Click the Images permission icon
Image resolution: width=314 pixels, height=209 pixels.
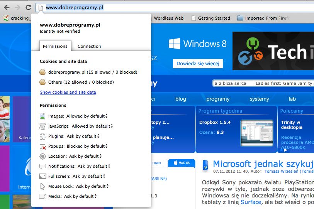[x=42, y=116]
